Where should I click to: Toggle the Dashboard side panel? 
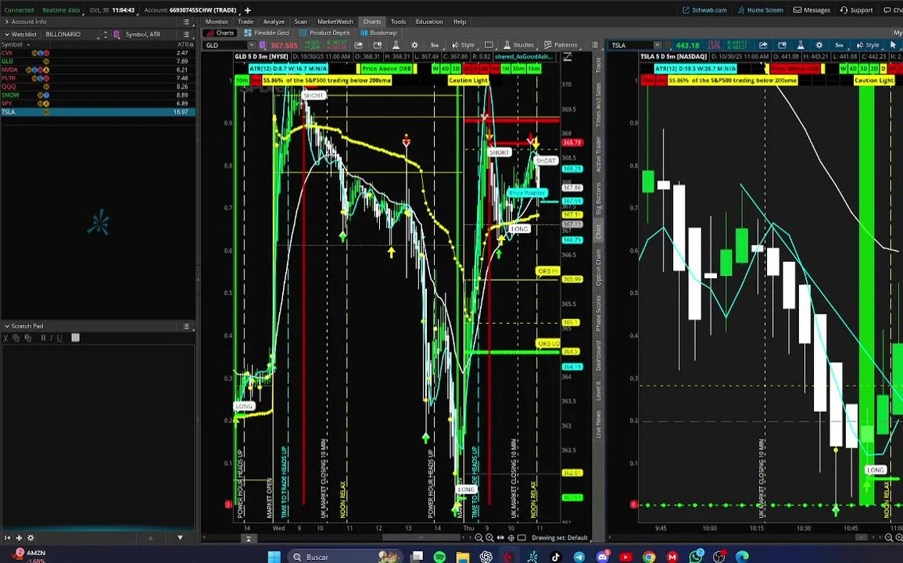click(598, 356)
